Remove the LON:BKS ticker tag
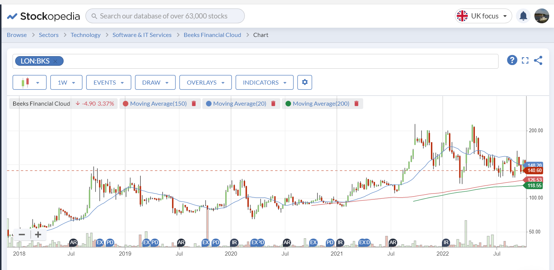The height and width of the screenshot is (270, 554). 55,61
